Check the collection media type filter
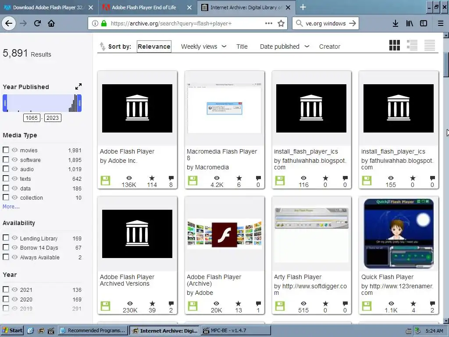 (x=6, y=197)
